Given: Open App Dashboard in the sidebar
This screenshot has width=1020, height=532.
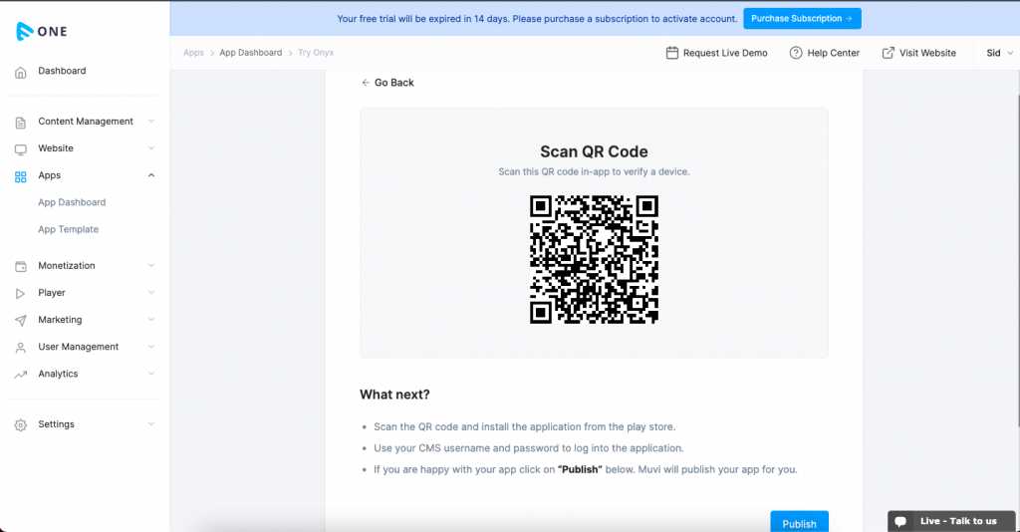Looking at the screenshot, I should coord(72,202).
